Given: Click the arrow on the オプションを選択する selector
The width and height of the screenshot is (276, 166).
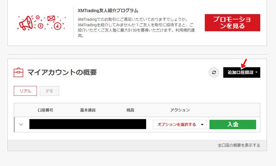Looking at the screenshot, I should pyautogui.click(x=202, y=124).
